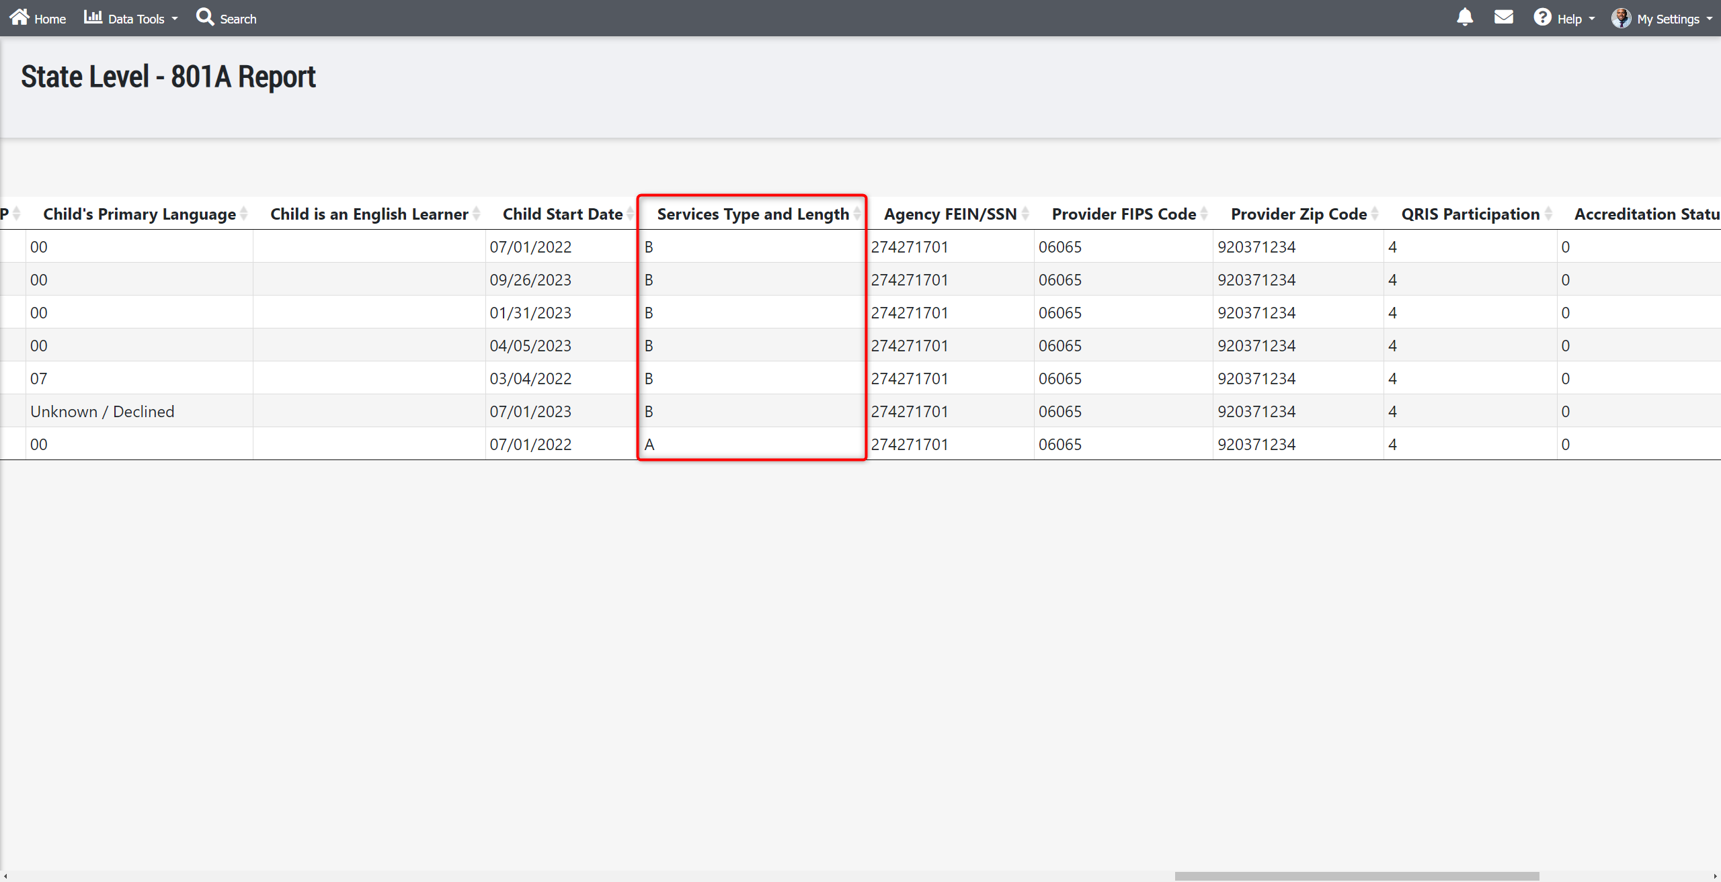Sort by QRIS Participation header
This screenshot has width=1721, height=882.
coord(1470,214)
